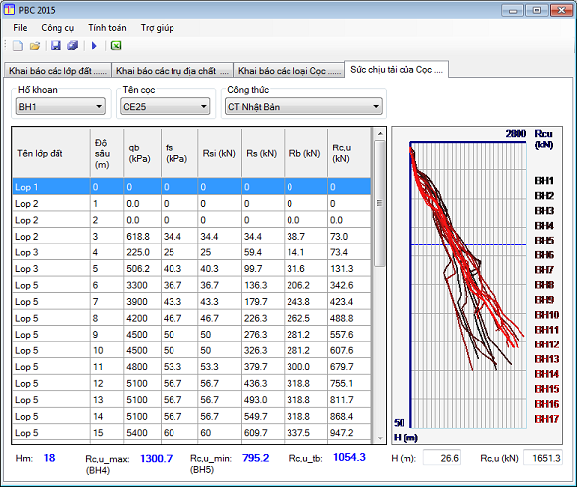Click the Open folder toolbar icon
This screenshot has height=487, width=577.
click(x=35, y=46)
